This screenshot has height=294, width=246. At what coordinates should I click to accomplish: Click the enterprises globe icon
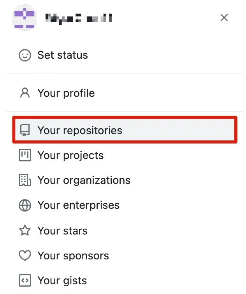pos(25,205)
